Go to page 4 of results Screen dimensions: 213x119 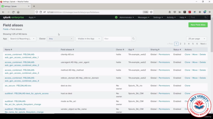pyautogui.click(x=189, y=44)
